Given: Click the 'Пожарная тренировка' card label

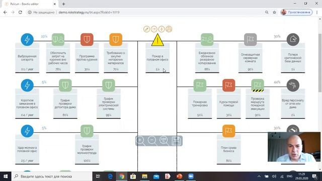Looking at the screenshot, I should 200,104.
